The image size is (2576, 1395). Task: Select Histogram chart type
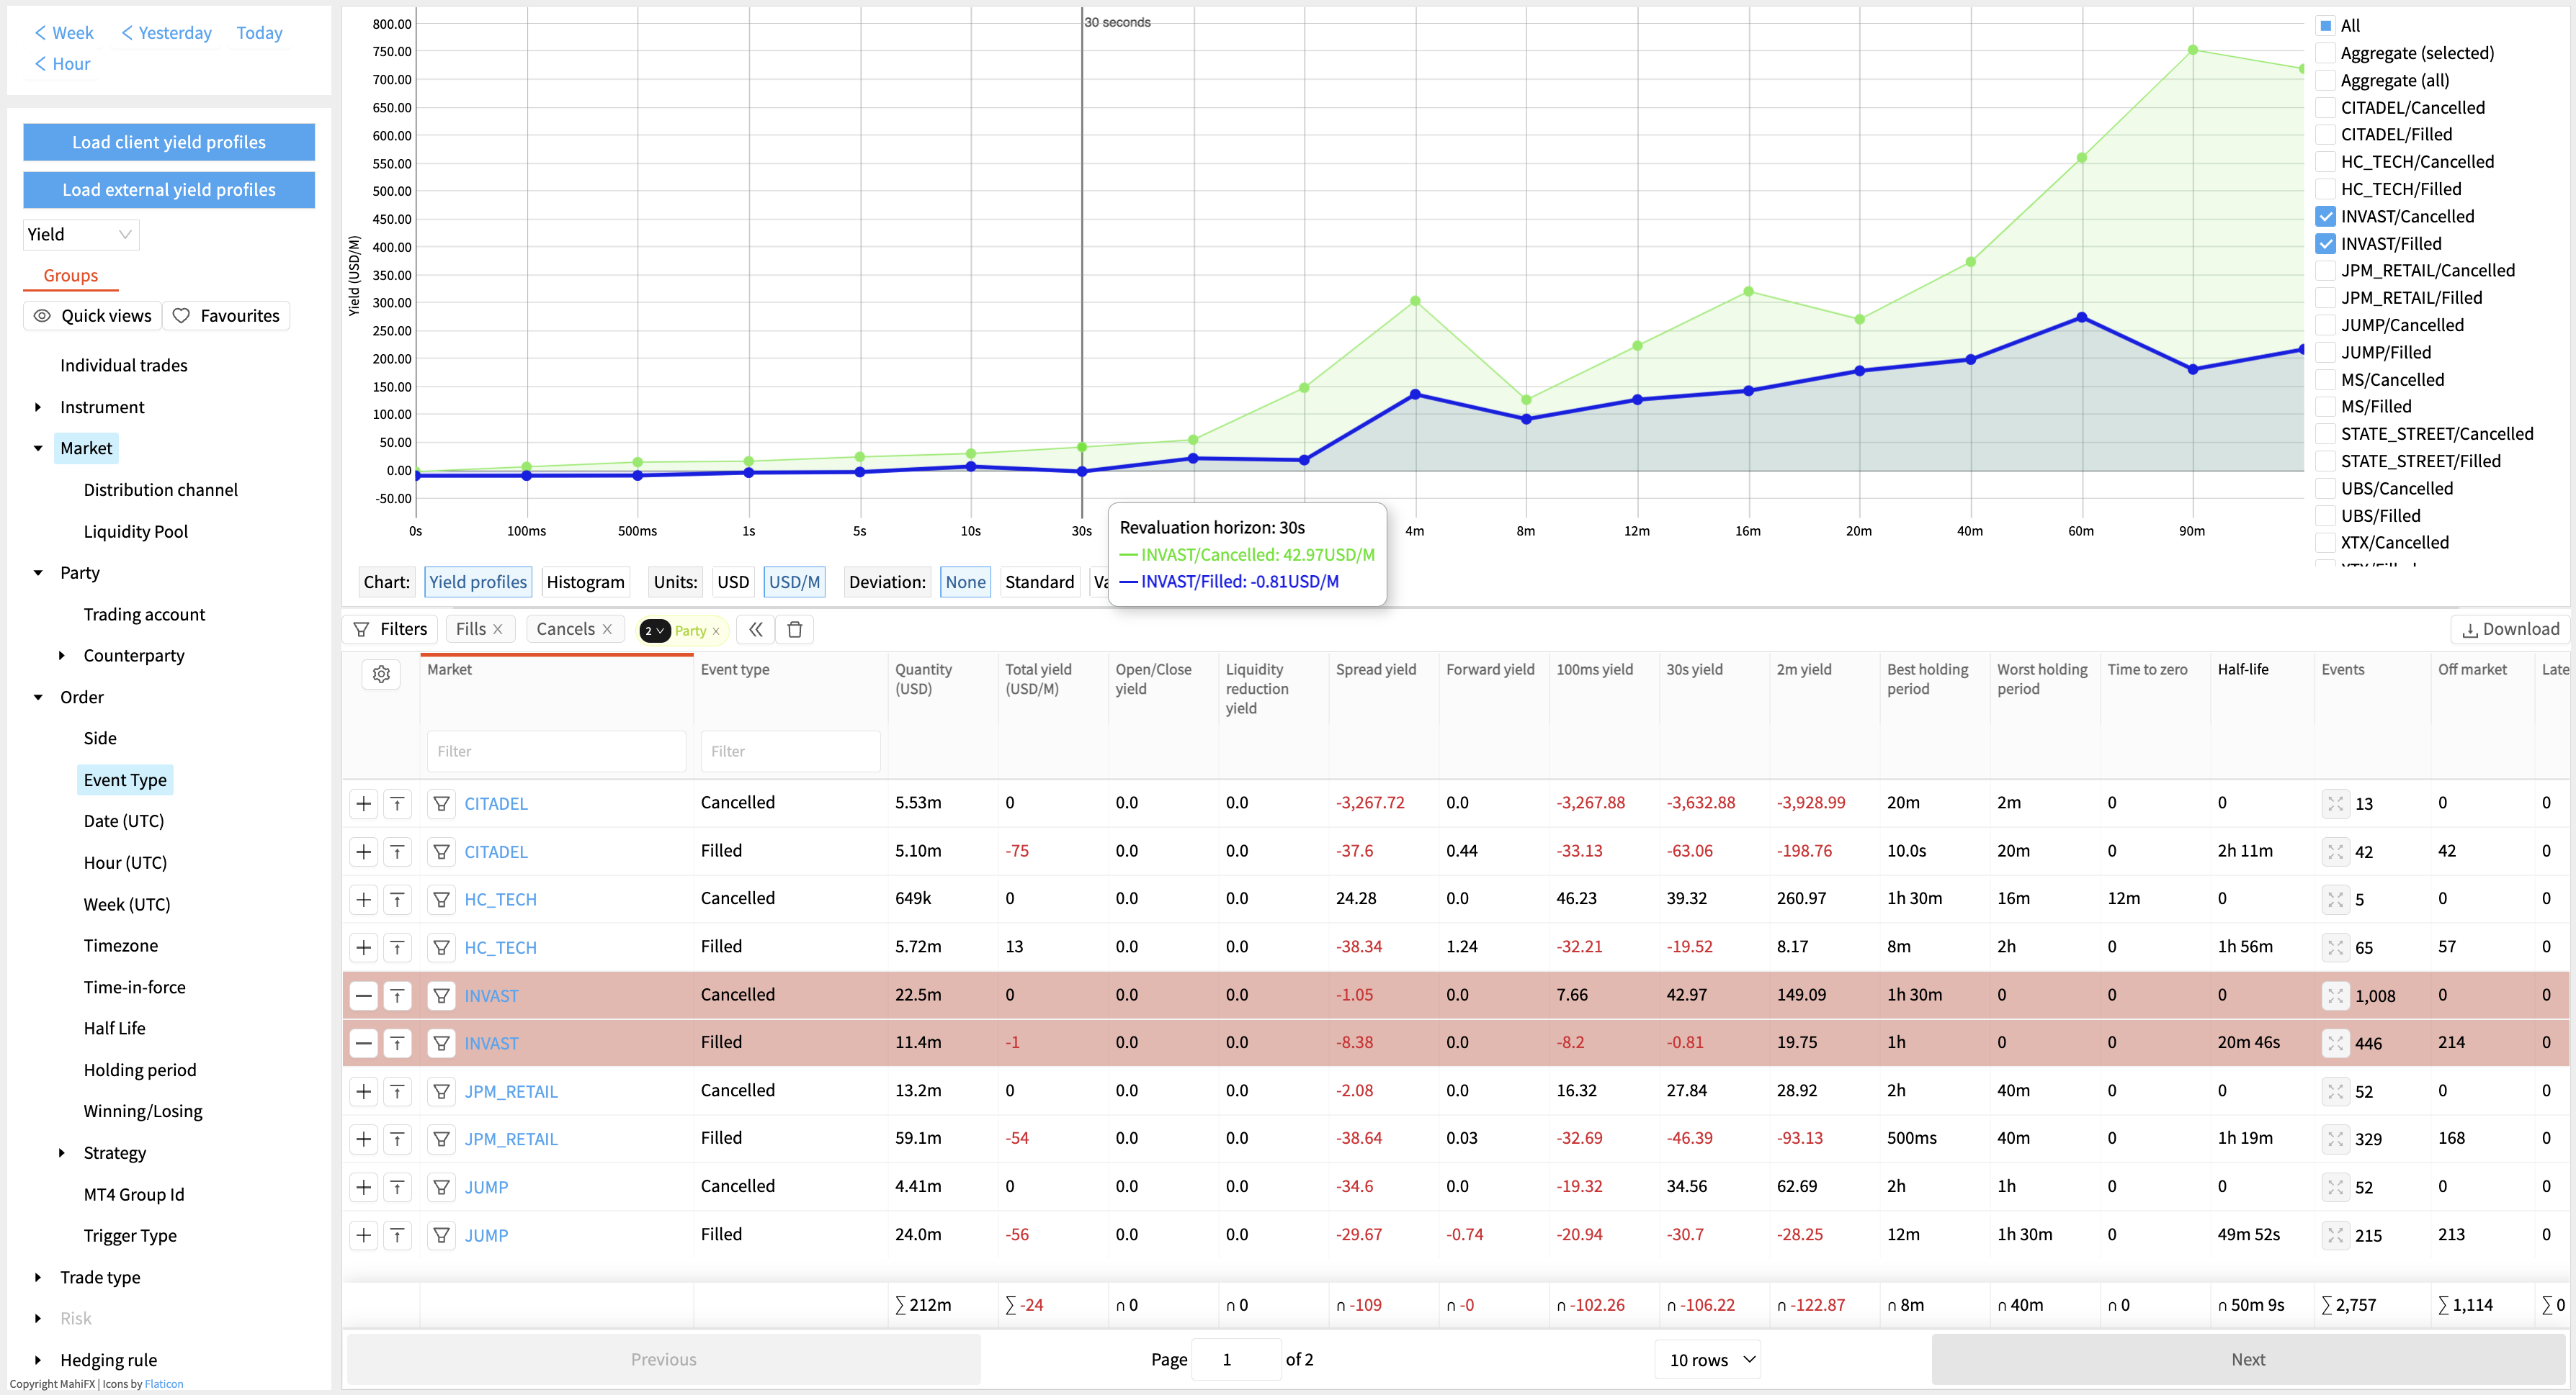coord(585,582)
